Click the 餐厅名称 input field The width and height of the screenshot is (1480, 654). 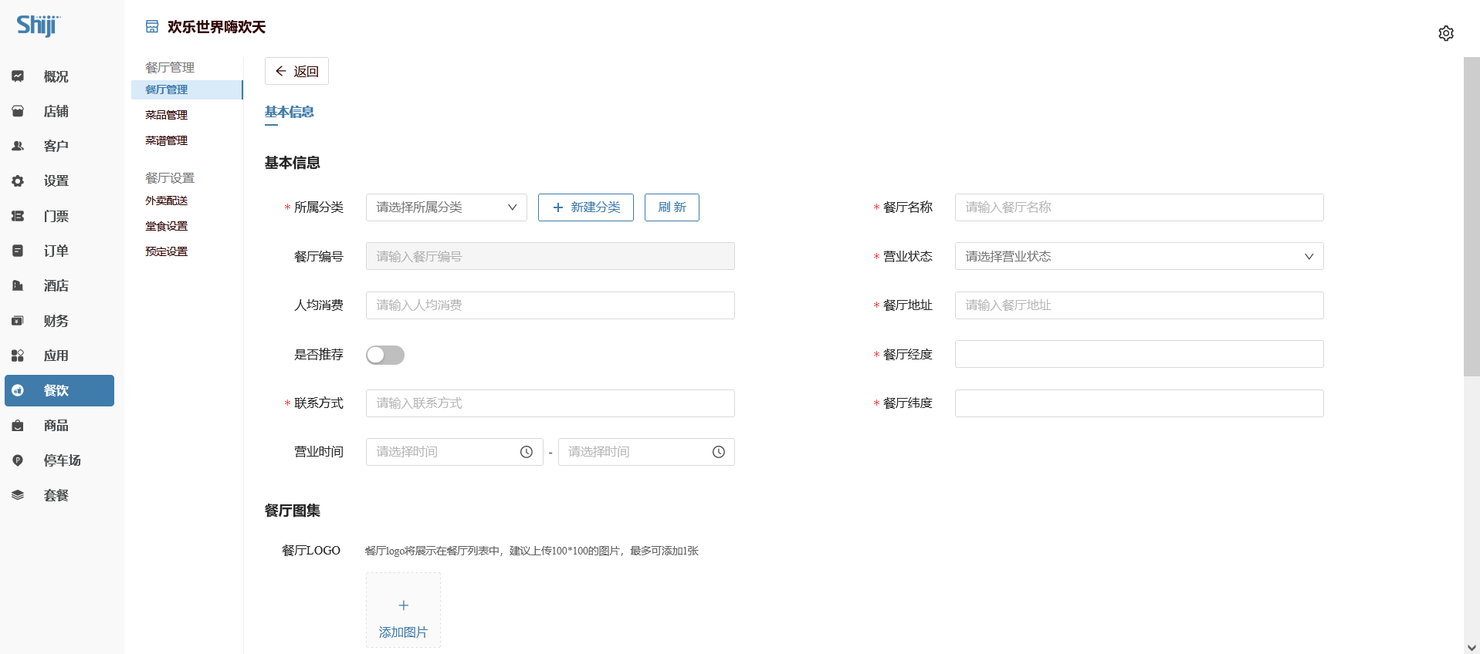coord(1138,207)
